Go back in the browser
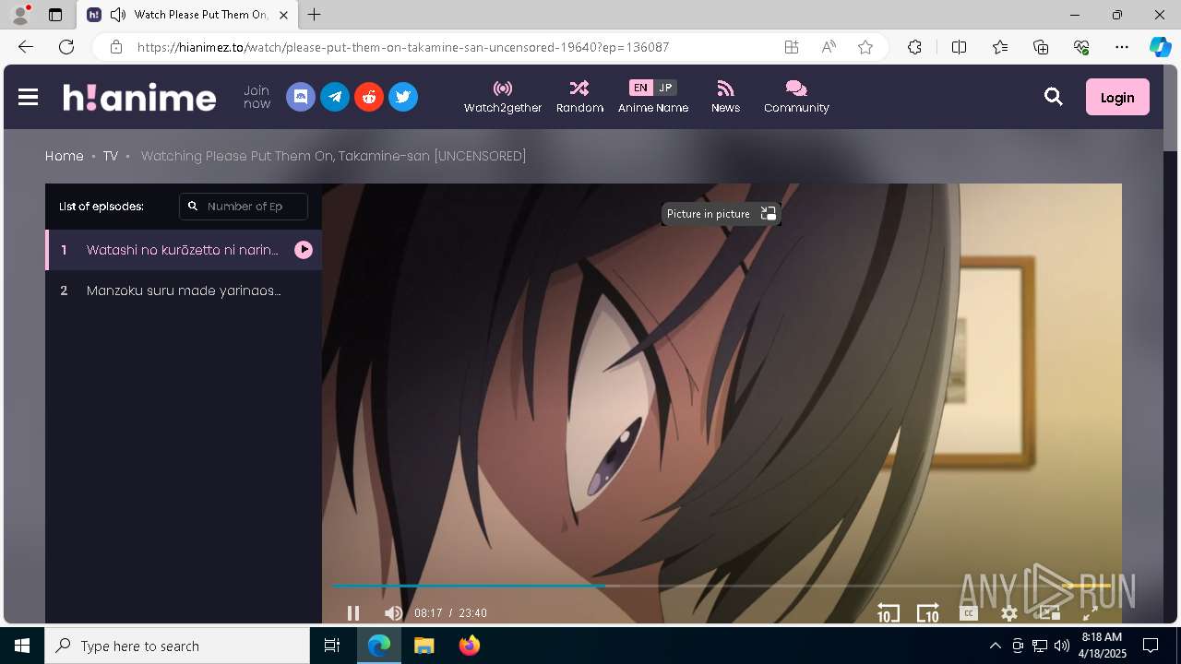Image resolution: width=1181 pixels, height=664 pixels. [26, 47]
